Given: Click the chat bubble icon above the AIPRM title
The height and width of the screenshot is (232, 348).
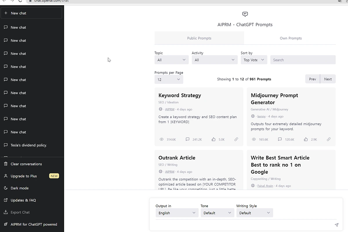Looking at the screenshot, I should coord(245,14).
